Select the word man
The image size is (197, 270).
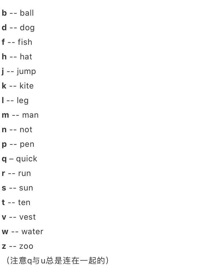tap(30, 115)
